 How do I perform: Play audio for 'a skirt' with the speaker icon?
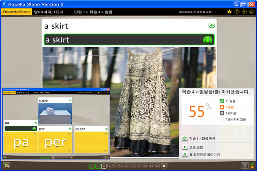[212, 26]
